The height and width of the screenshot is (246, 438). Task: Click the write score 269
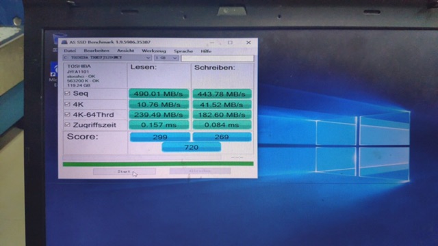(x=222, y=137)
